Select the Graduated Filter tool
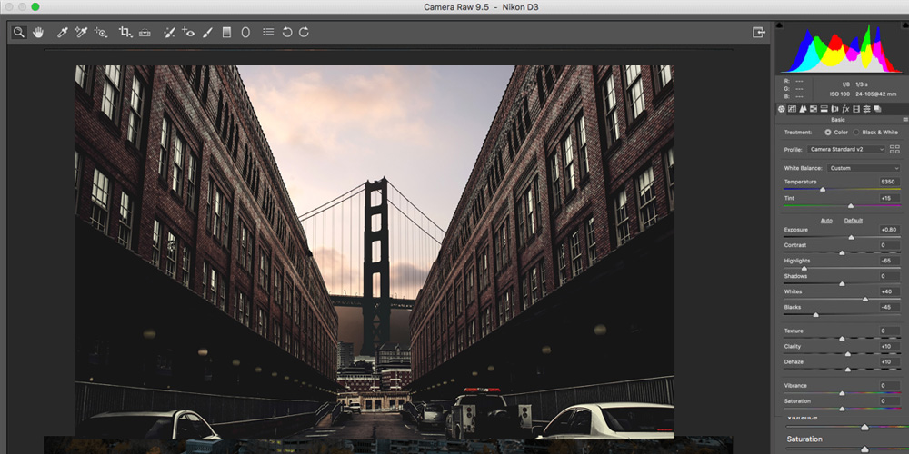This screenshot has width=909, height=454. pos(226,33)
